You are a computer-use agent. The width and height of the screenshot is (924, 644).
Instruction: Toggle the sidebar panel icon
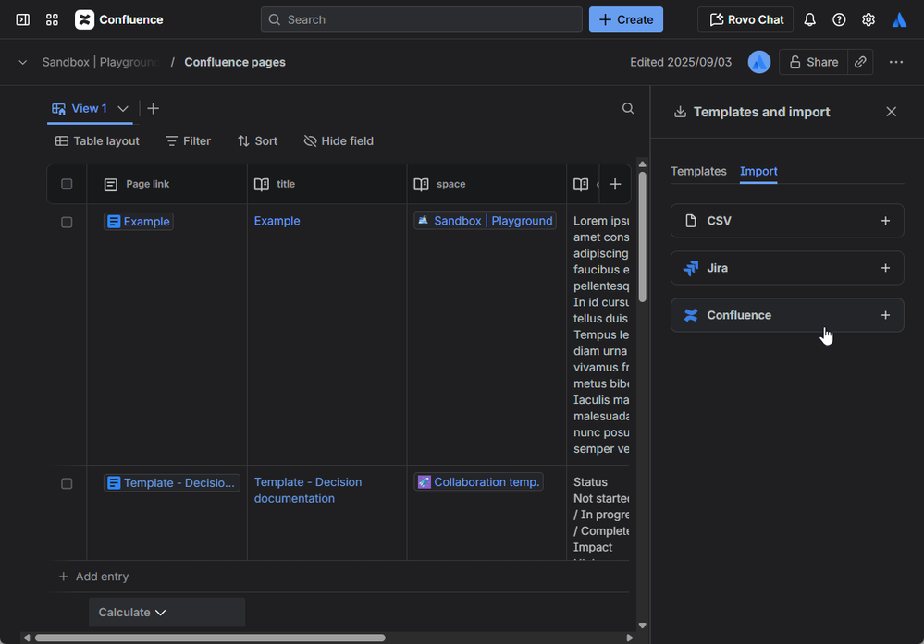[22, 19]
